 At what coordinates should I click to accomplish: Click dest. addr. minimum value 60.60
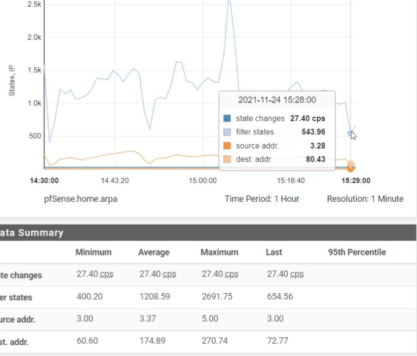87,341
